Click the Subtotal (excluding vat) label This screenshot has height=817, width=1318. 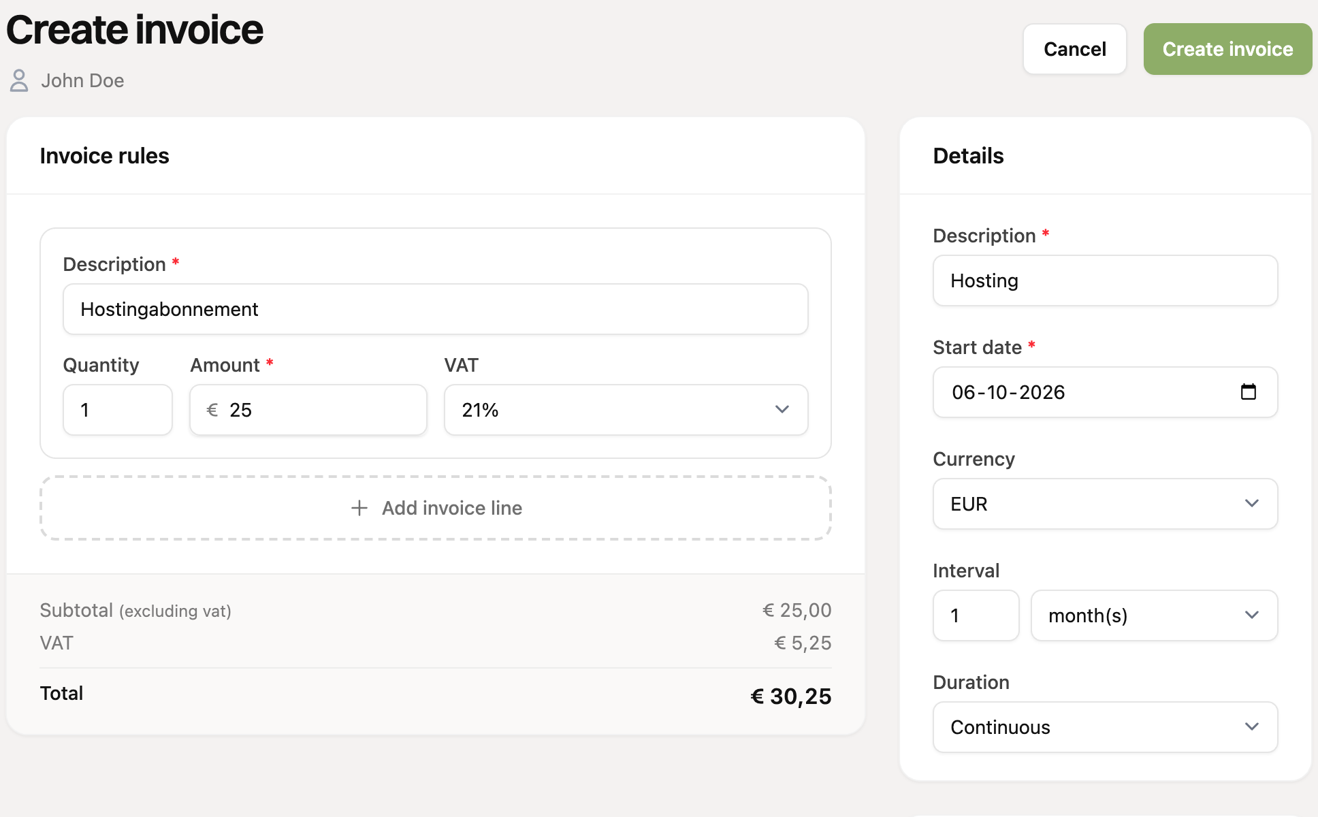(x=135, y=610)
